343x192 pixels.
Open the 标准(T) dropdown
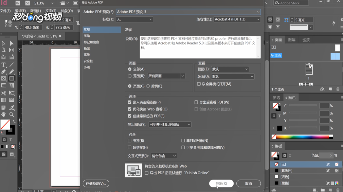(x=134, y=19)
